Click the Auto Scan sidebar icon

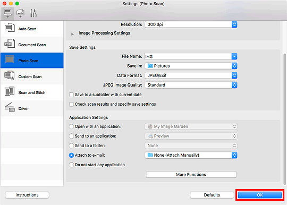click(x=10, y=28)
